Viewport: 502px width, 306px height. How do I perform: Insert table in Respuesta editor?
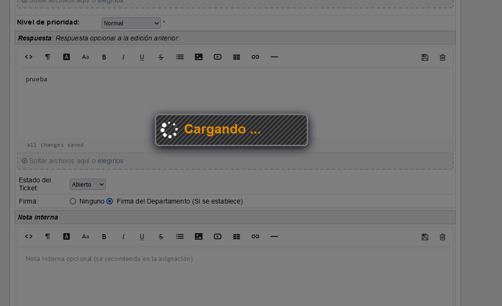237,57
